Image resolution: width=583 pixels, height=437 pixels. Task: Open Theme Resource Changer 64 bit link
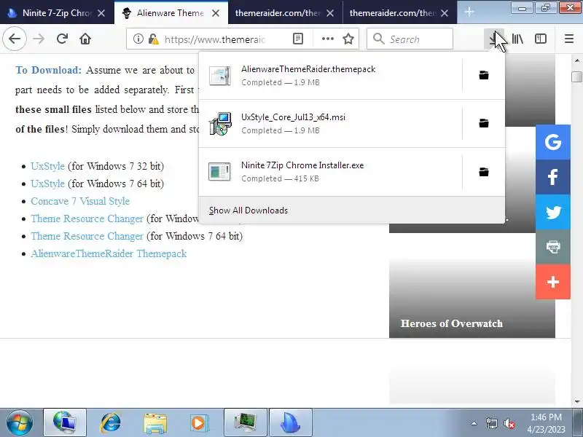(87, 236)
